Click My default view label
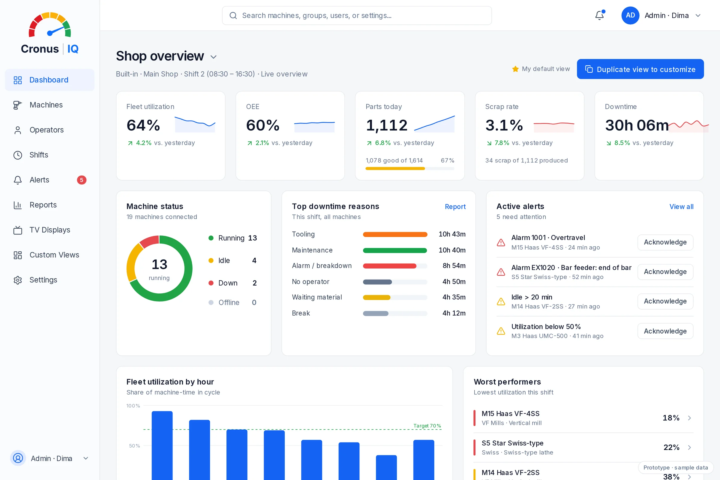720x480 pixels. click(546, 69)
